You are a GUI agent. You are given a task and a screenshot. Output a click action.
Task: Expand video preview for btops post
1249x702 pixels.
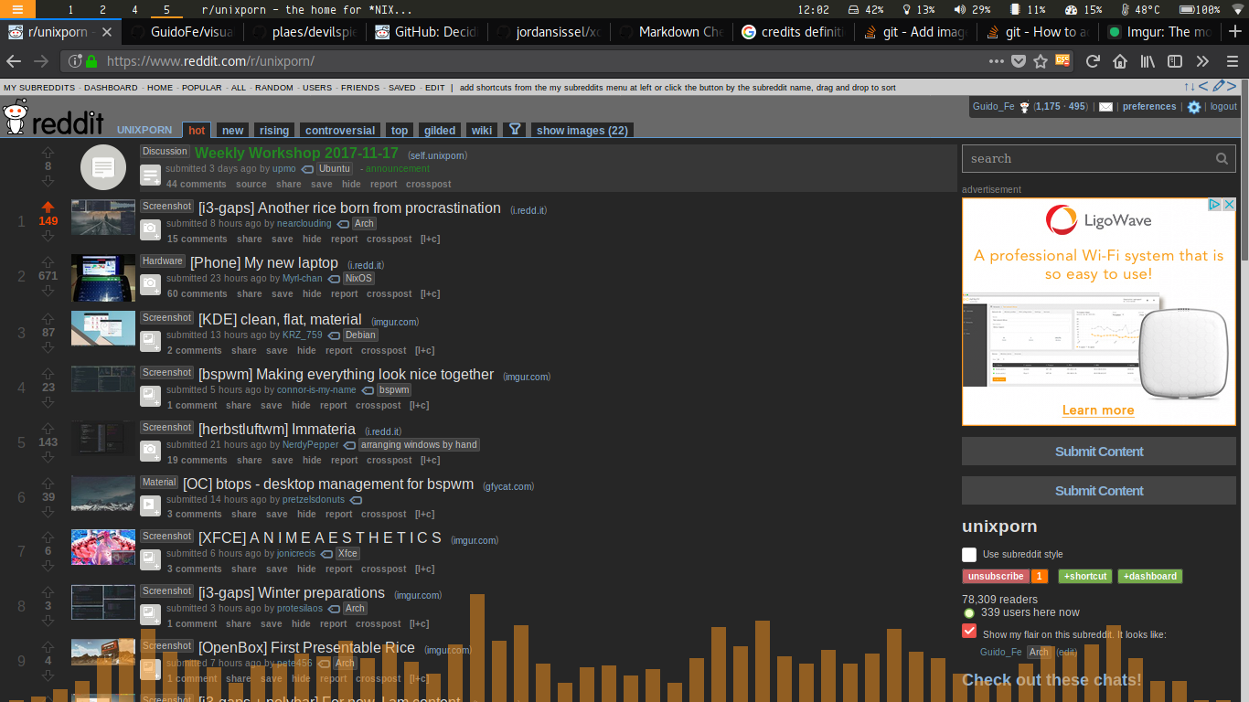click(150, 504)
